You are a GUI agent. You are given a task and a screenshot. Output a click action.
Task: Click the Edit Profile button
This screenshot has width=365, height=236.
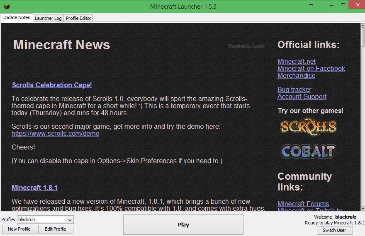[x=56, y=229]
